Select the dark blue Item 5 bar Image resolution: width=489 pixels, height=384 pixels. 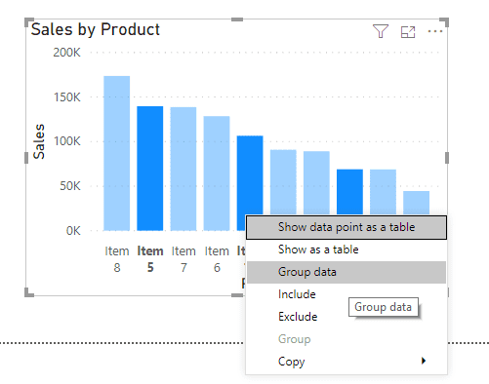[x=150, y=169]
